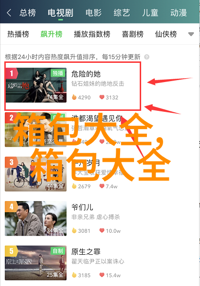Tap the flame icon beside 3081

click(74, 230)
